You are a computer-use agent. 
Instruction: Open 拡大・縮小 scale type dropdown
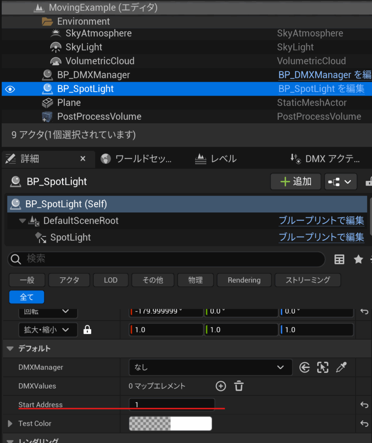point(48,330)
